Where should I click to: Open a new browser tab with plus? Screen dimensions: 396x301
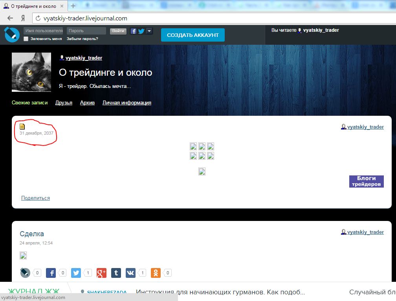click(73, 6)
